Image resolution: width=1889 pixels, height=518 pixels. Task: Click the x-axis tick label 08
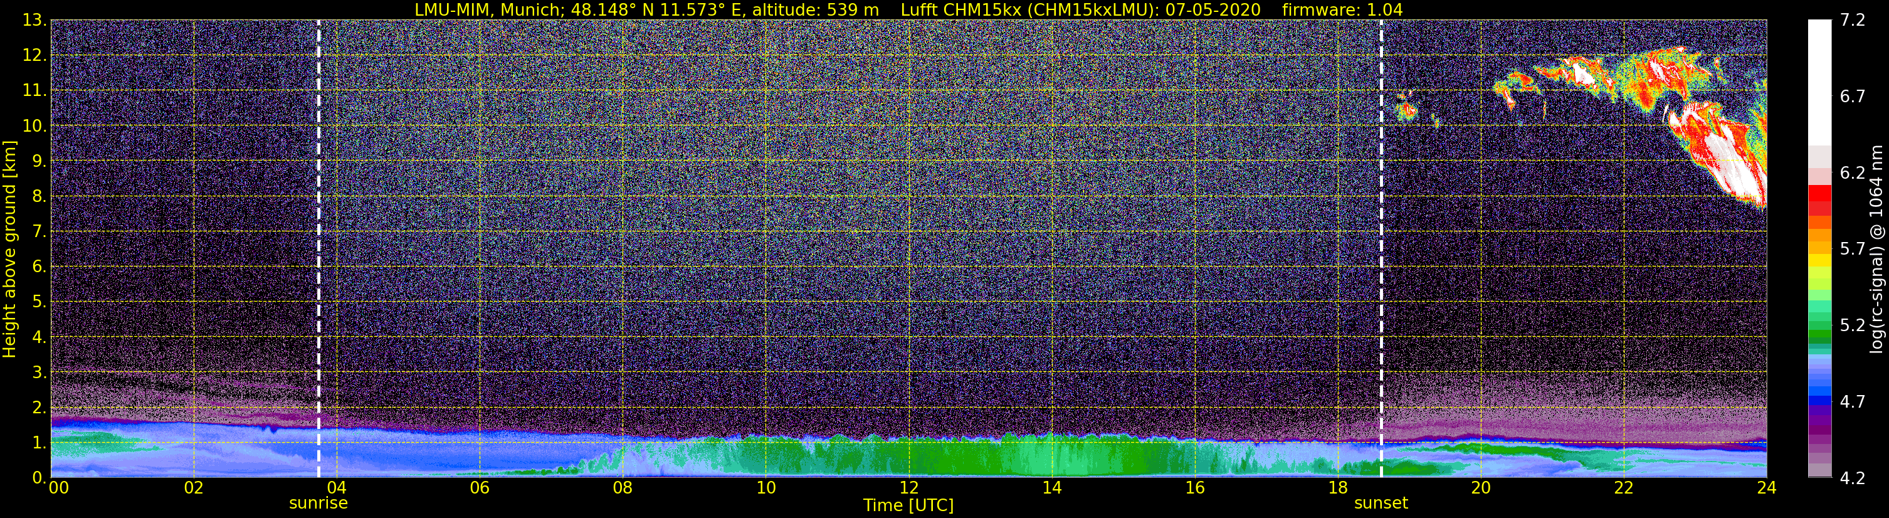pos(623,488)
